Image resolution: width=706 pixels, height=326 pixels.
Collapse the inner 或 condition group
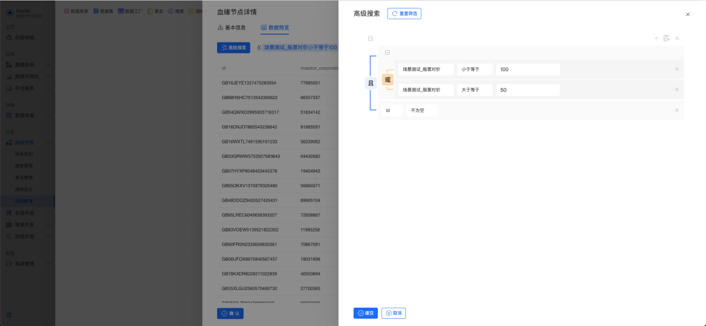click(387, 53)
